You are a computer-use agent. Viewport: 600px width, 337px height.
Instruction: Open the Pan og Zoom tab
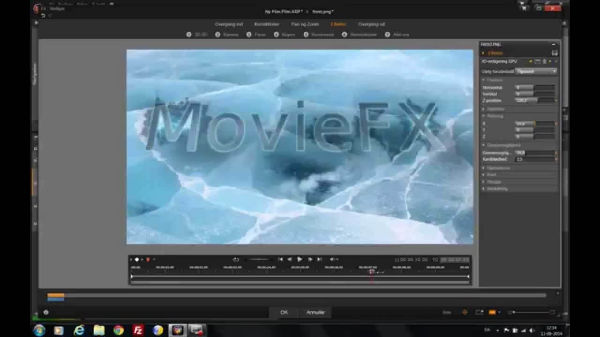coord(305,24)
